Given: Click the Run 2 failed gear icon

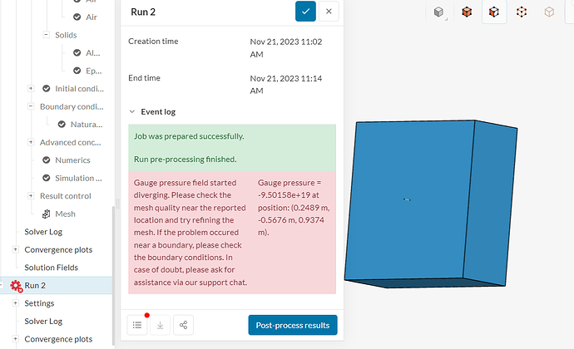Looking at the screenshot, I should 16,286.
